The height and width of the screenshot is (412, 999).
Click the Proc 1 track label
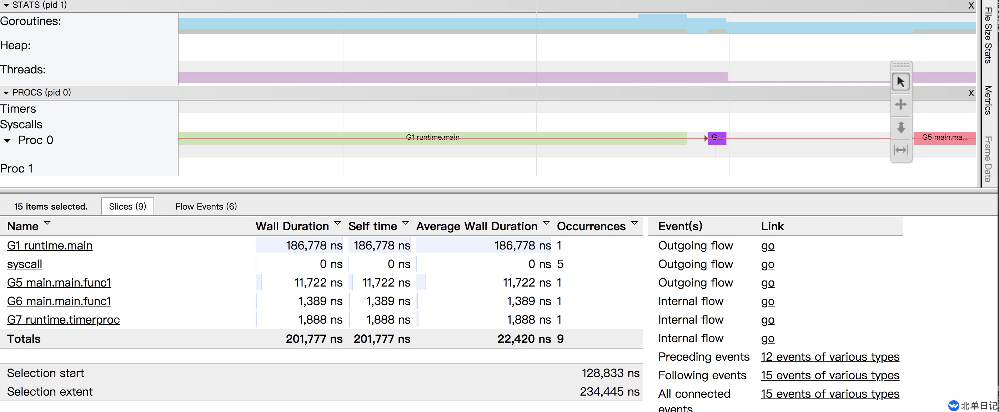coord(17,169)
